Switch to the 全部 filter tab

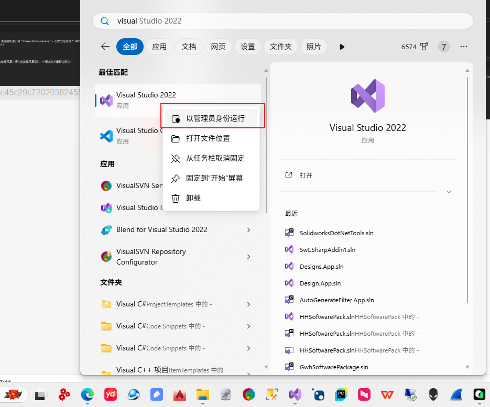point(130,47)
